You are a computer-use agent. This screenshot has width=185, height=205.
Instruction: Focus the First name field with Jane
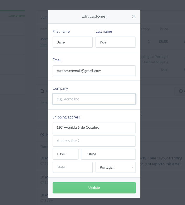pyautogui.click(x=72, y=42)
